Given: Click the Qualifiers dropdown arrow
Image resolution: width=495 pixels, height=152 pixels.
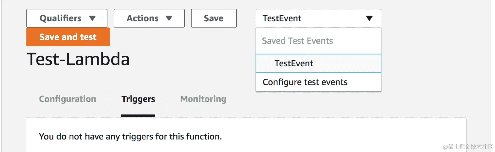Looking at the screenshot, I should [x=92, y=18].
